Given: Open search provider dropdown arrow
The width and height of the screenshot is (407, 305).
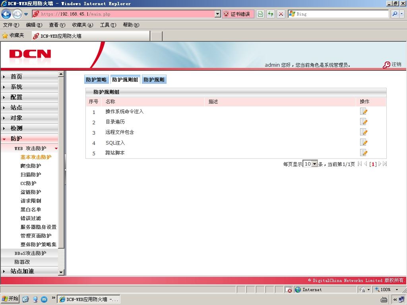Looking at the screenshot, I should coord(402,14).
